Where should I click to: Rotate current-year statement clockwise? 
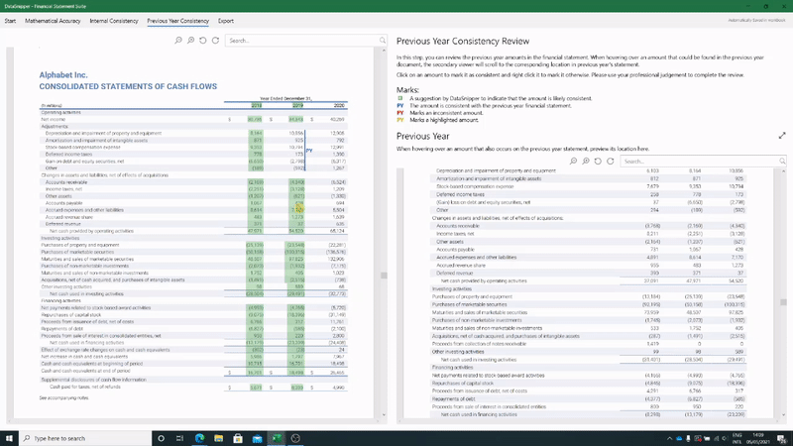pos(215,41)
